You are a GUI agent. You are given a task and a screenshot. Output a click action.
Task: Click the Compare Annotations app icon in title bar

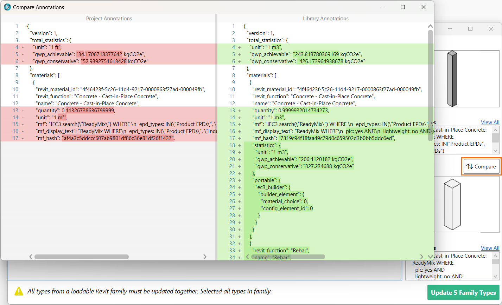point(7,7)
